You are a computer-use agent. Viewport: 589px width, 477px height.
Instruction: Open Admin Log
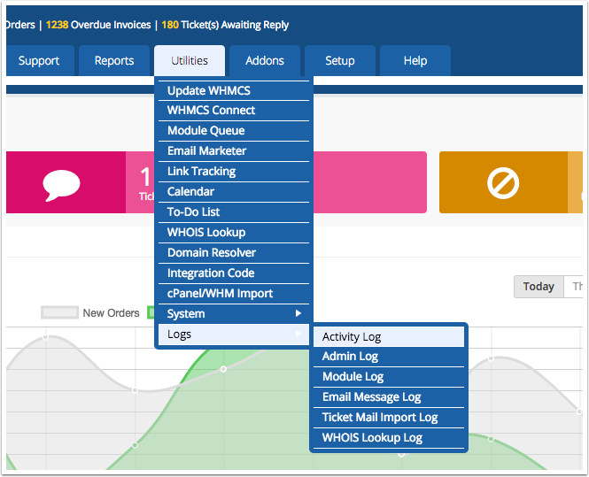pyautogui.click(x=389, y=356)
